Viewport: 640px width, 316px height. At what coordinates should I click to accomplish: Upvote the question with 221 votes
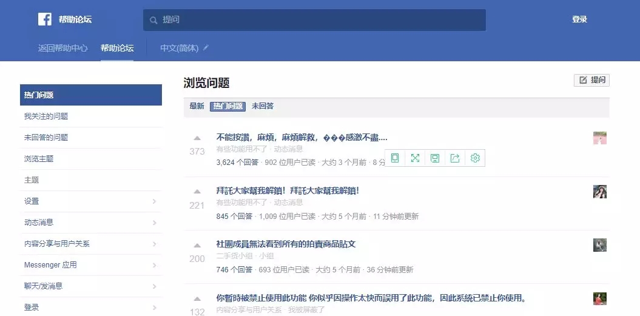(197, 192)
